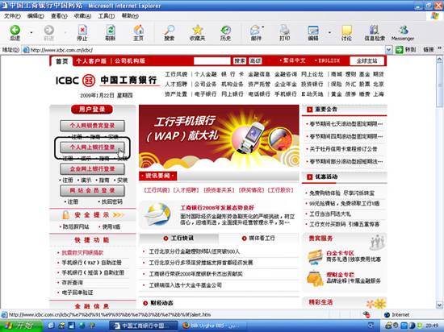Screen dimensions: 444x332
Task: Open the Favorites (收藏) menu
Action: pos(82,16)
